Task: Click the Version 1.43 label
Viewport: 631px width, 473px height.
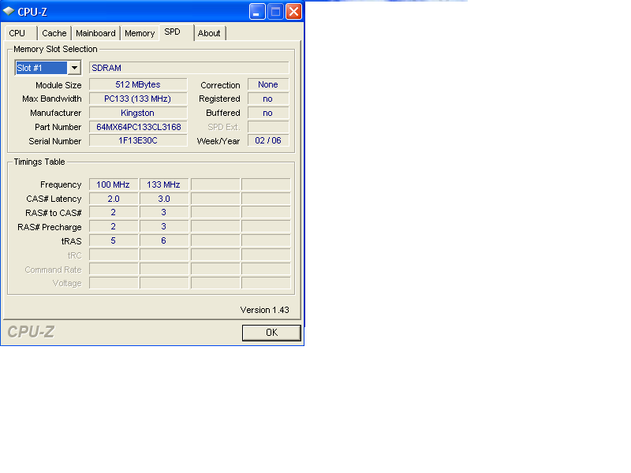Action: point(265,310)
